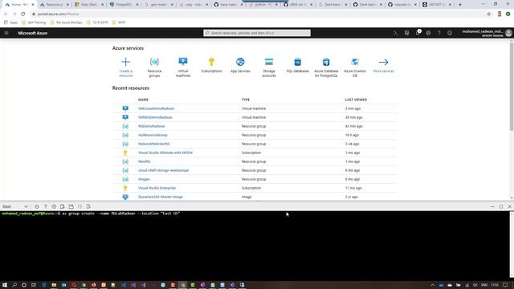The width and height of the screenshot is (514, 289).
Task: Open the Azure portal hamburger menu
Action: click(x=6, y=33)
